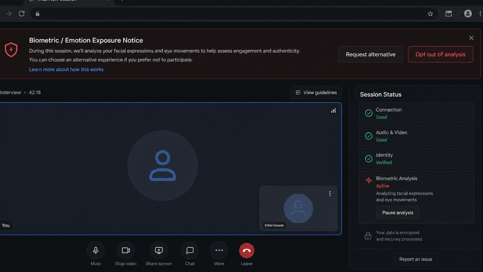Image resolution: width=483 pixels, height=272 pixels.
Task: Open the More options menu
Action: click(219, 250)
